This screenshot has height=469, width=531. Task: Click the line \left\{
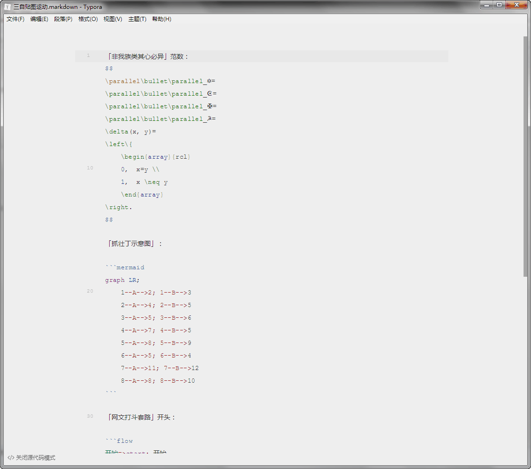[x=119, y=144]
